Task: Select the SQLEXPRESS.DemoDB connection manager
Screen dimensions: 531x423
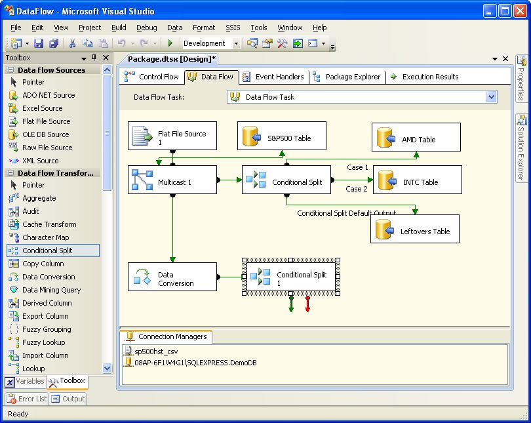Action: pos(191,363)
